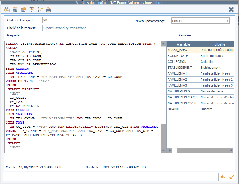Click the 'PY_PAYS,' line in query
Screen dimensions: 239x184
point(18,102)
